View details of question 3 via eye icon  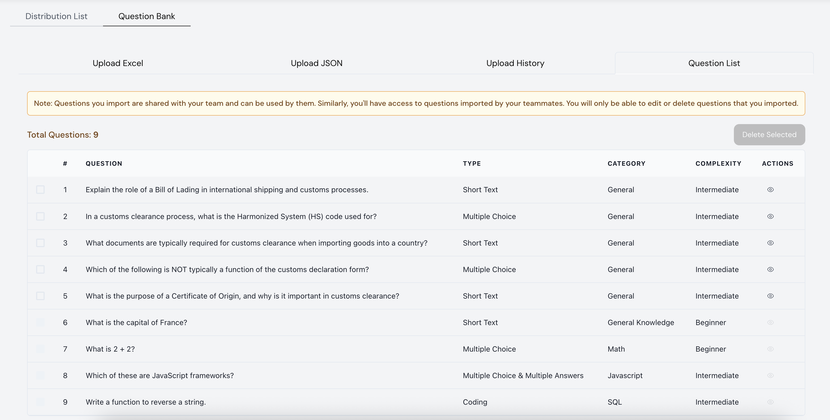(771, 243)
